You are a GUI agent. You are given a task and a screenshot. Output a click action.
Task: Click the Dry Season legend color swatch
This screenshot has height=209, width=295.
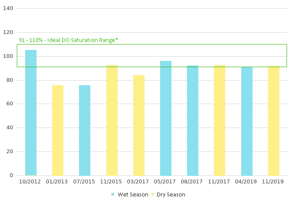point(153,195)
